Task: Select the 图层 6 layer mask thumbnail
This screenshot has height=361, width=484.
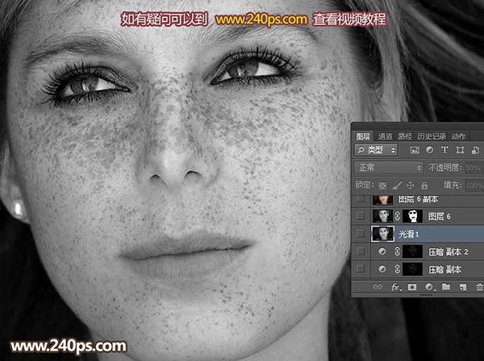Action: click(x=412, y=216)
